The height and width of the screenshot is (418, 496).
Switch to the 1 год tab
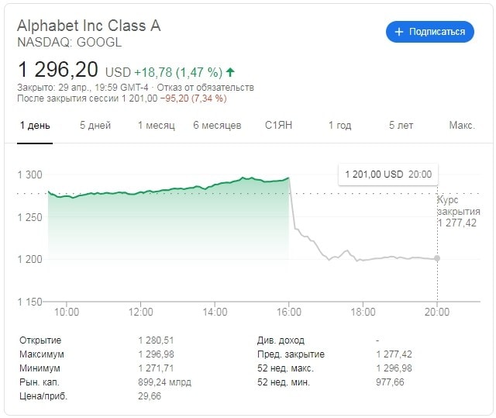click(x=339, y=126)
